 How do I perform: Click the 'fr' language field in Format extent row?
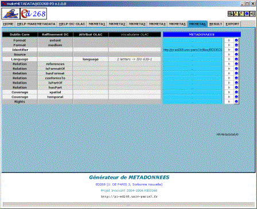pos(229,40)
